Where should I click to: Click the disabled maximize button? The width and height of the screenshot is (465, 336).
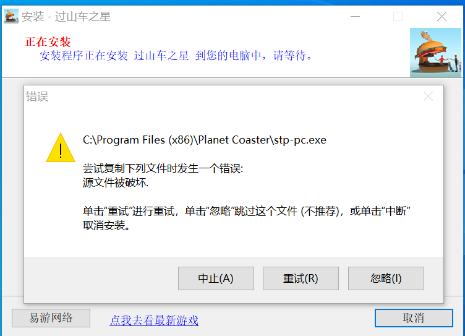tap(398, 16)
